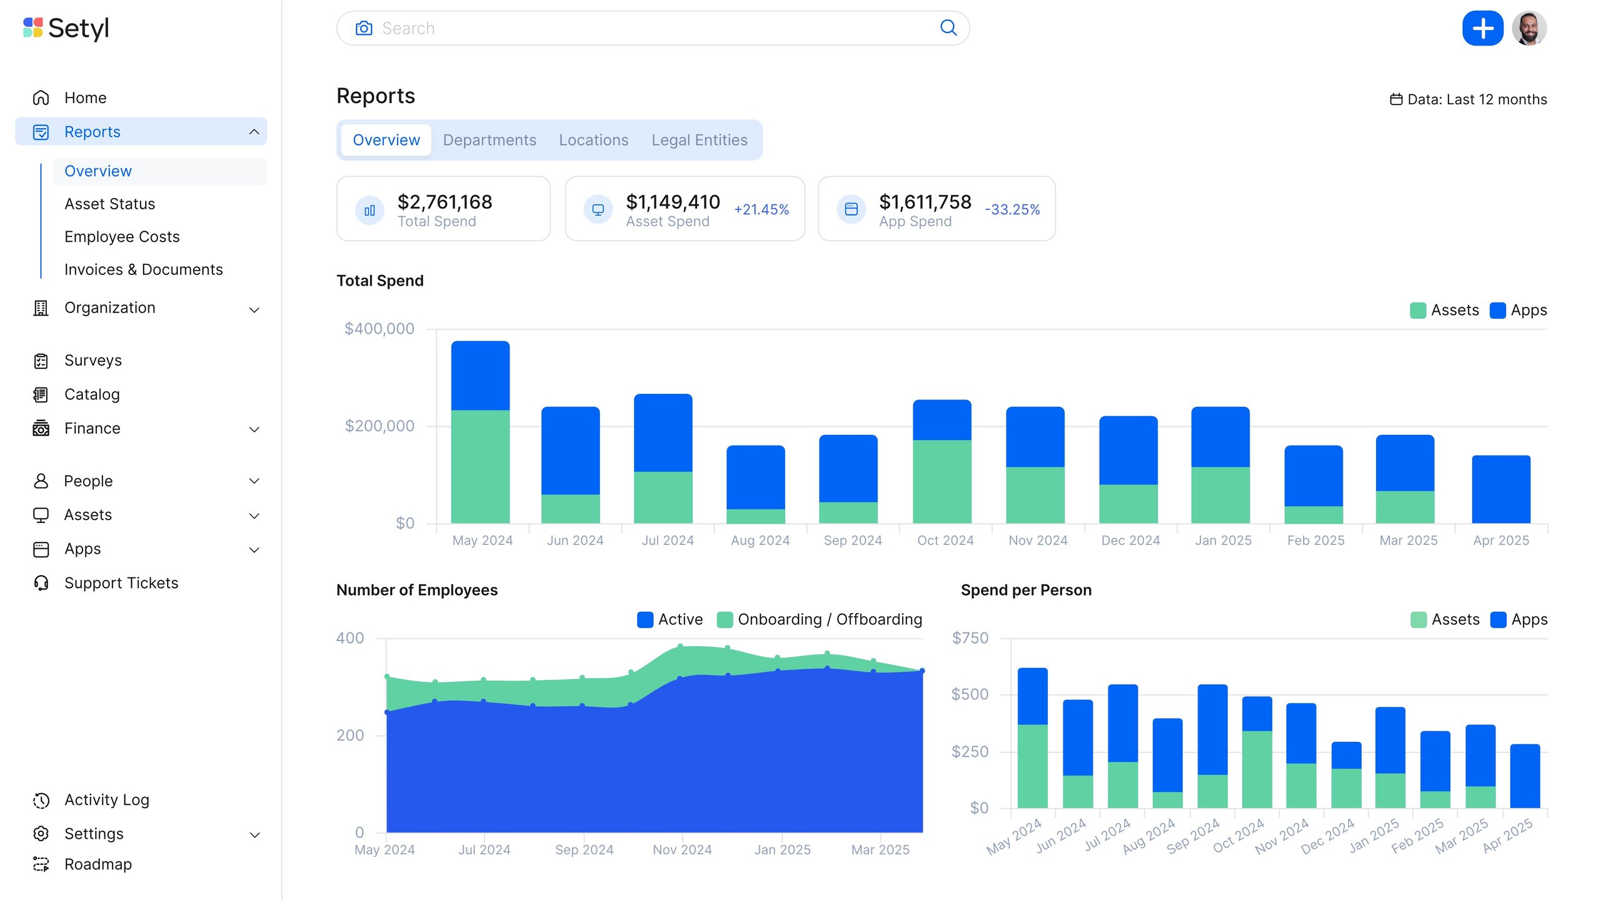Collapse the Reports sidebar section

(254, 131)
